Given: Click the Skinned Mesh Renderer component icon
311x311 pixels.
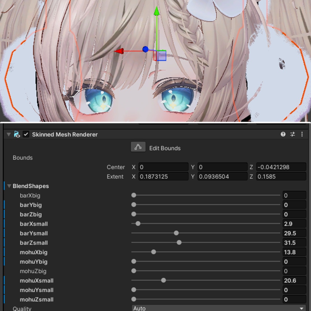Looking at the screenshot, I should pyautogui.click(x=17, y=135).
